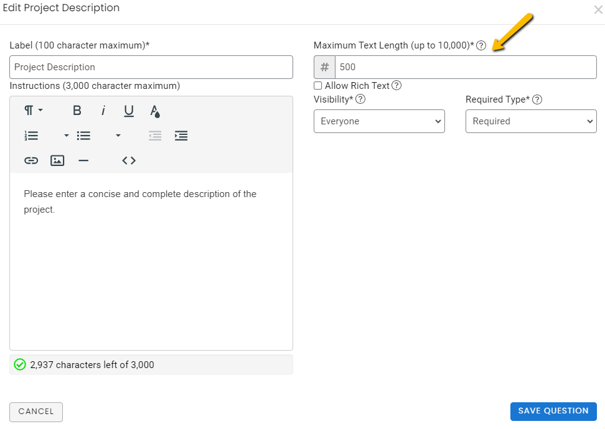
Task: Insert a hyperlink in the instructions
Action: [31, 160]
